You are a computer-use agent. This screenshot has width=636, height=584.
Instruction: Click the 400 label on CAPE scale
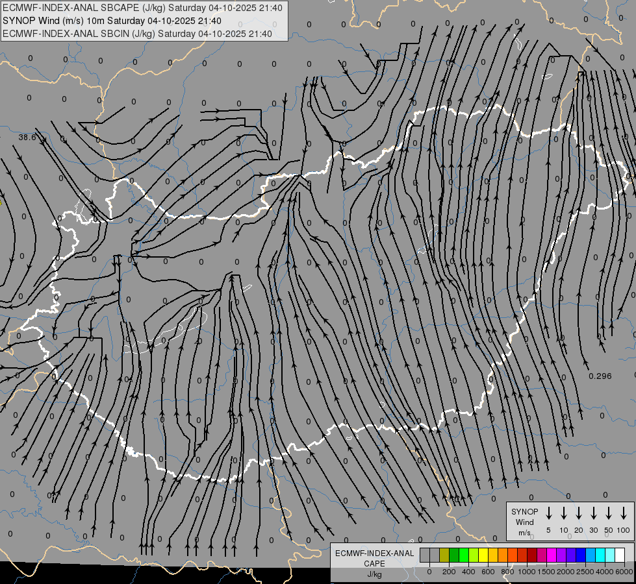coord(468,572)
